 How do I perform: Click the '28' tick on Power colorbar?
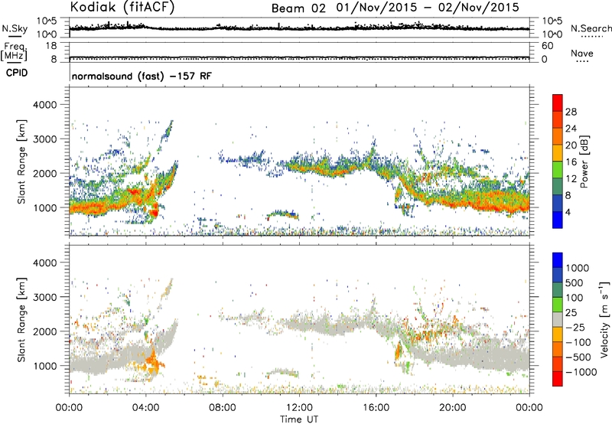[571, 112]
